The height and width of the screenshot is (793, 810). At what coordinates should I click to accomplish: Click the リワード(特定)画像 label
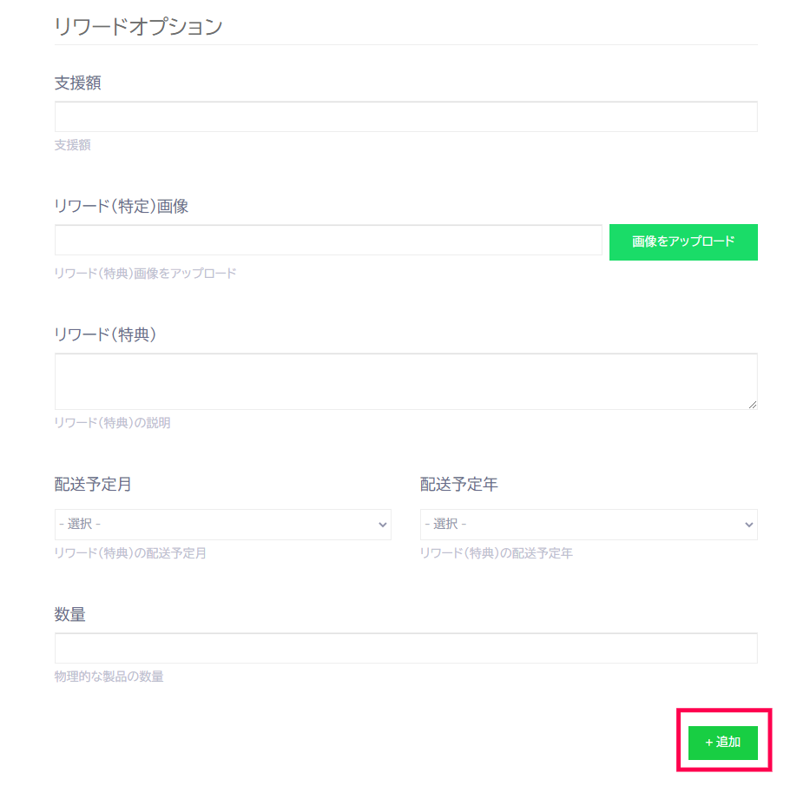click(122, 206)
